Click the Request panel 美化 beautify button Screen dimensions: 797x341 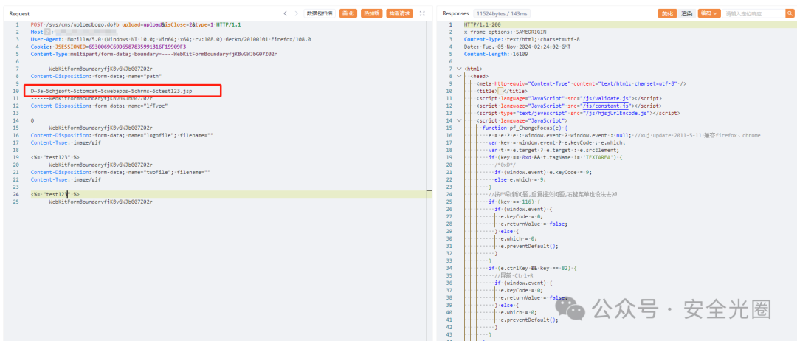click(348, 13)
